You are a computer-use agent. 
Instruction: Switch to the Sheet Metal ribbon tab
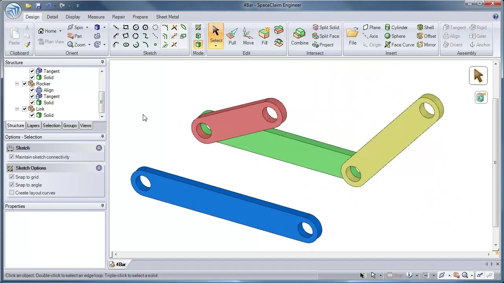tap(168, 17)
